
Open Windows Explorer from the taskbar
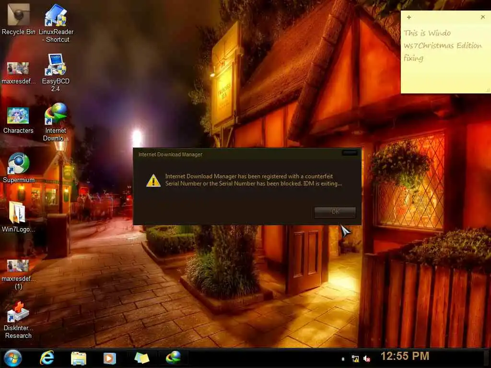[78, 358]
